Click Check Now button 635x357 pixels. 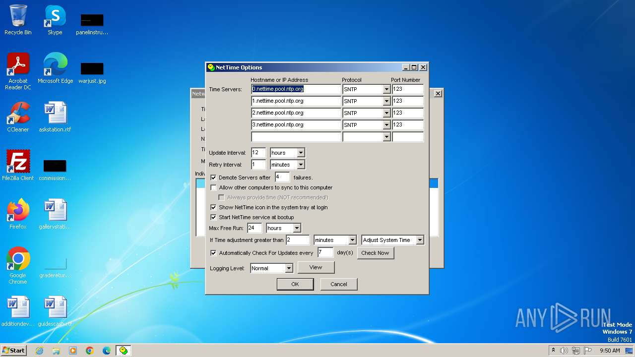[375, 253]
